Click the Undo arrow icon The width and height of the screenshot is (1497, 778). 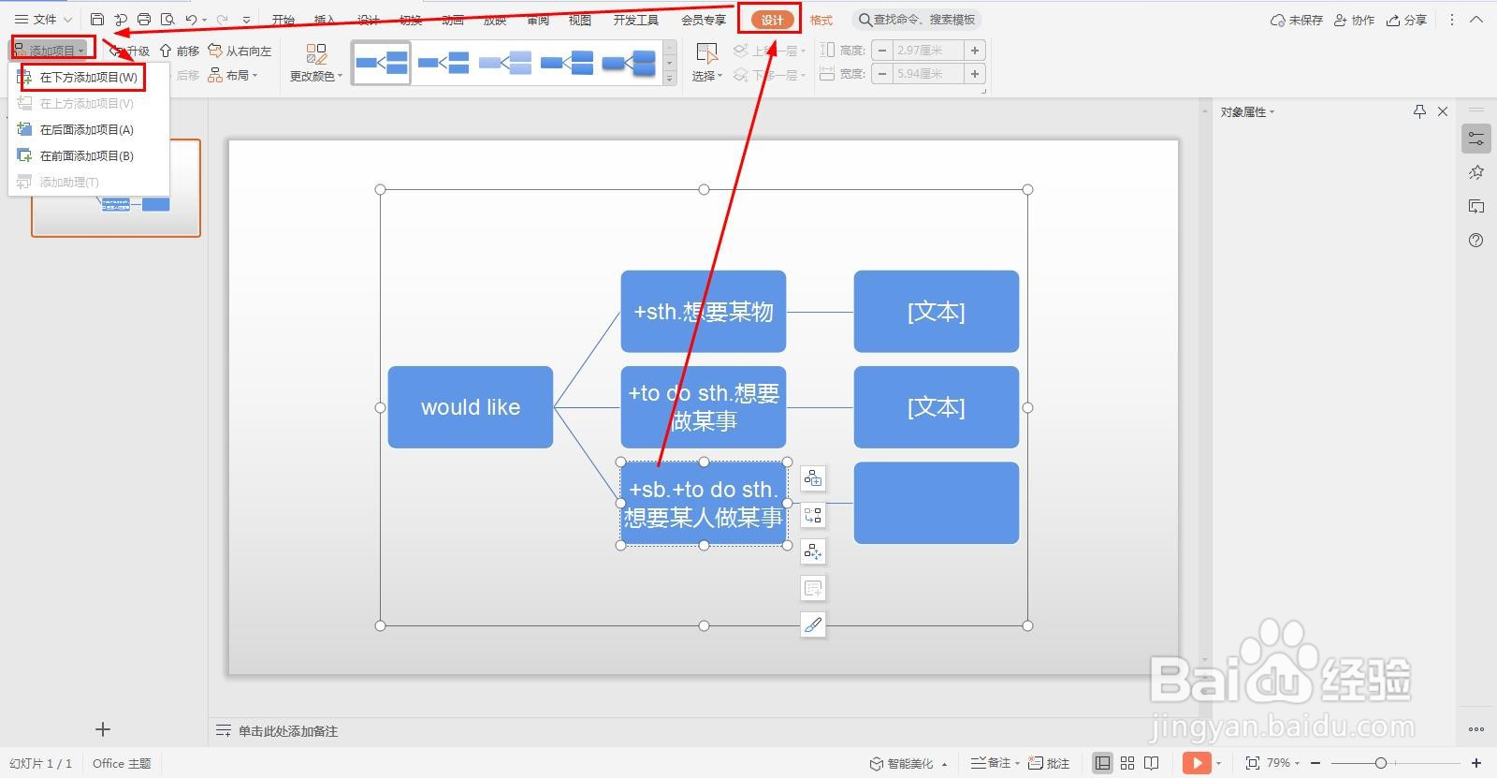tap(191, 19)
